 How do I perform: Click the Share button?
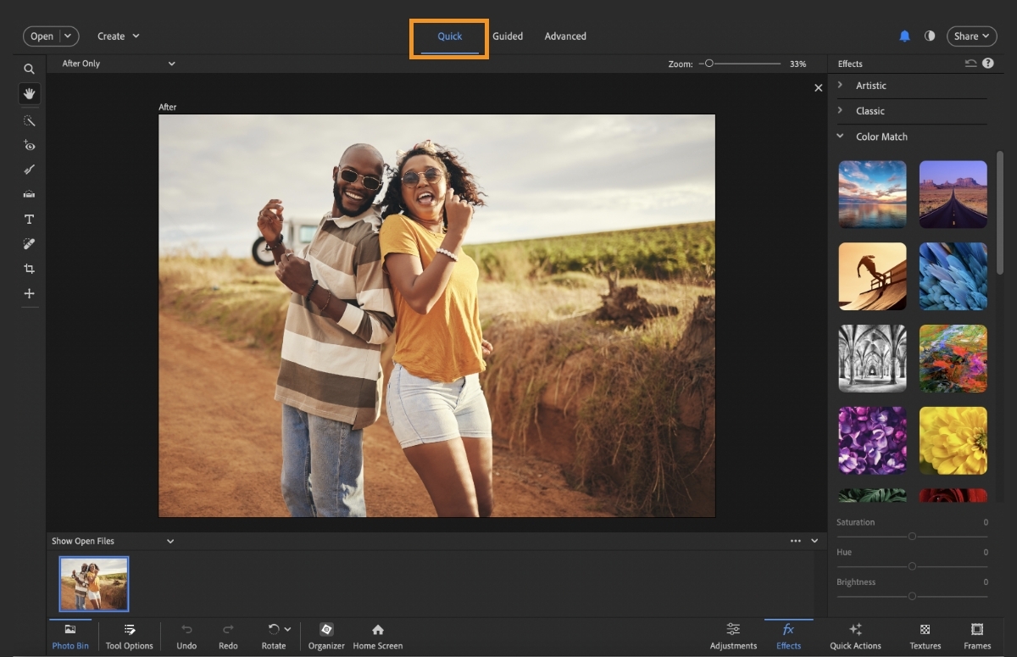971,36
